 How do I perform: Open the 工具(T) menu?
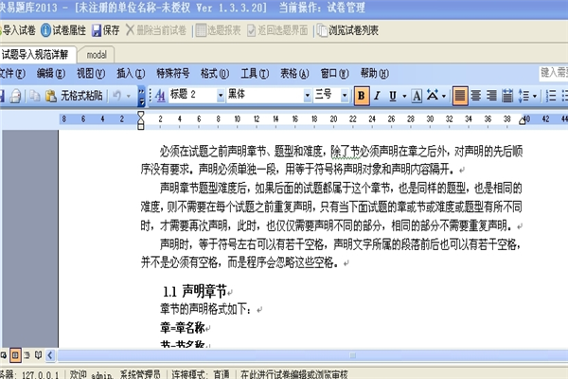coord(255,74)
